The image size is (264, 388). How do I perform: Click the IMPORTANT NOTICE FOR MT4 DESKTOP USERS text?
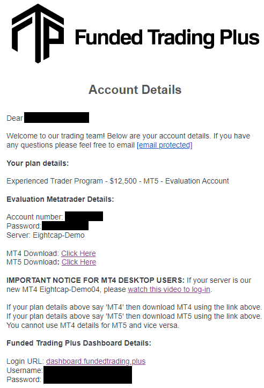(x=96, y=280)
